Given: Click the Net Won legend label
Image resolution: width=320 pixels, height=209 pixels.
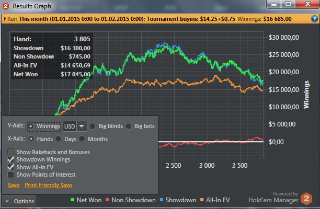Looking at the screenshot, I should [x=89, y=200].
